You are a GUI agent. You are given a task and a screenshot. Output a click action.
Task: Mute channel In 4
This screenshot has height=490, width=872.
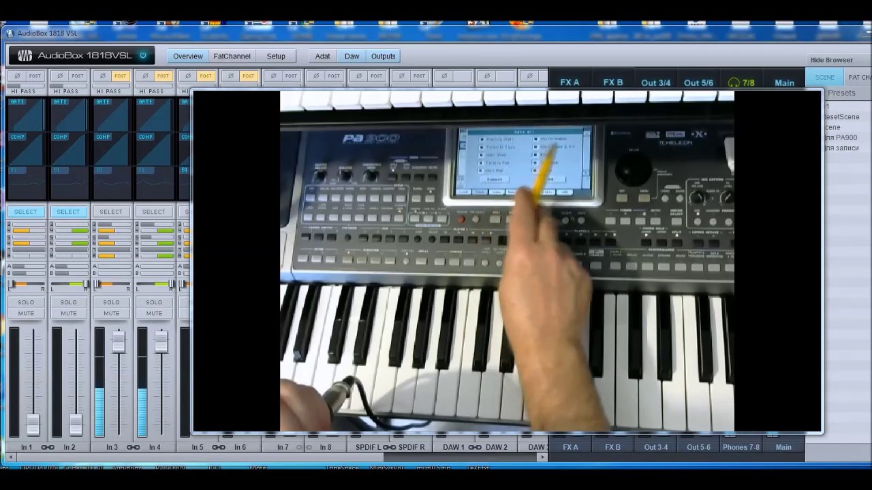[x=154, y=314]
